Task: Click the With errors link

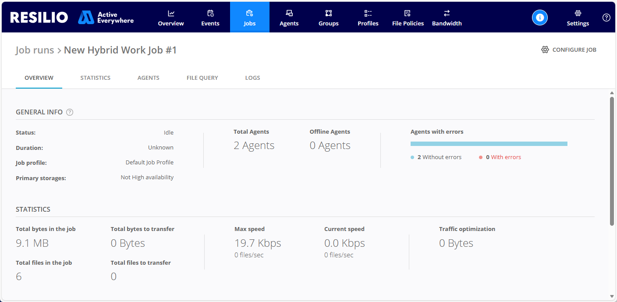Action: pos(506,157)
